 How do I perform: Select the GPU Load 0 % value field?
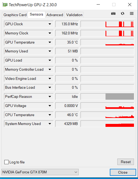click(x=67, y=60)
